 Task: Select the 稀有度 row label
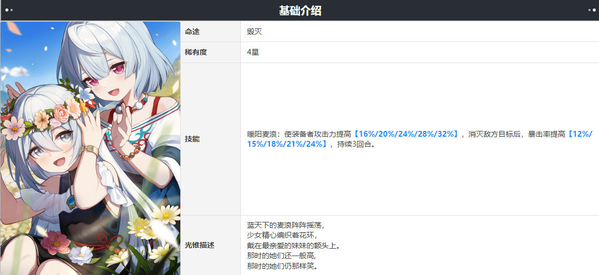pyautogui.click(x=196, y=53)
